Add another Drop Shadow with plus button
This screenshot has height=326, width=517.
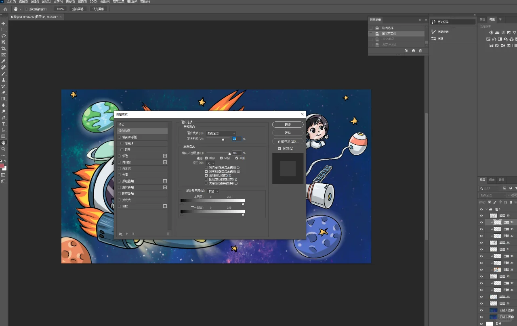coord(165,206)
